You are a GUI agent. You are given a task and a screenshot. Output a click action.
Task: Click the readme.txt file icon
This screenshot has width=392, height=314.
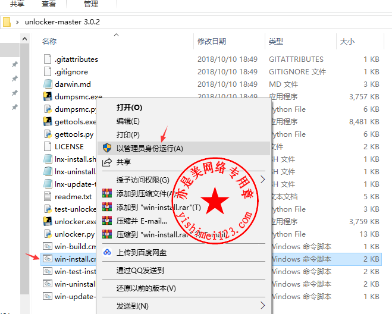tap(48, 196)
